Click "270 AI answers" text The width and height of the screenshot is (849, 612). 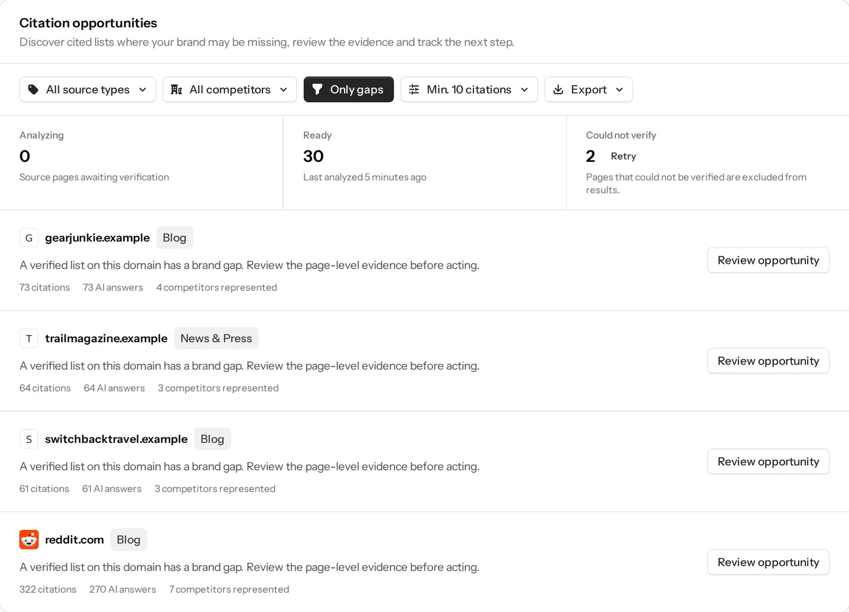(x=122, y=590)
